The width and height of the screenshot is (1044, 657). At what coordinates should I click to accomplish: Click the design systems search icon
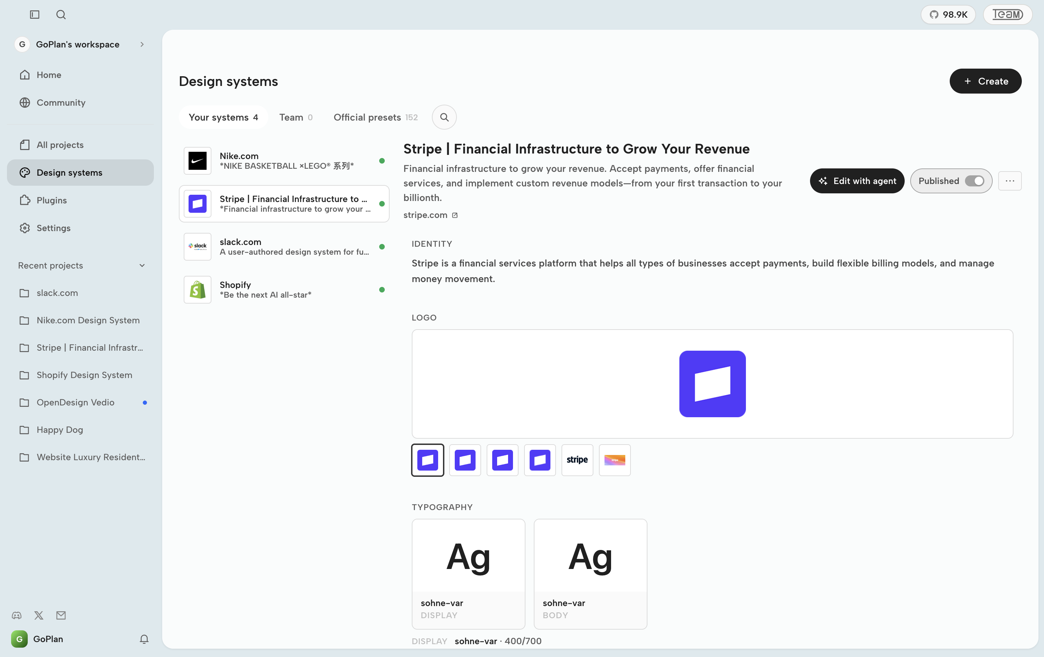tap(444, 117)
